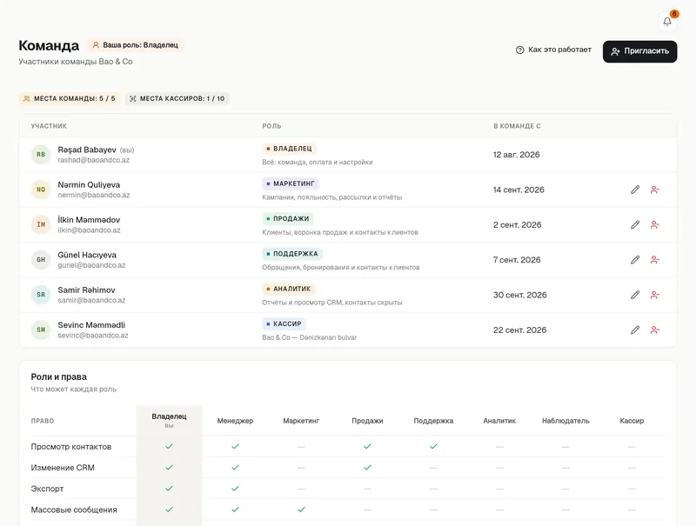
Task: Click the RB avatar of Rəşad Babayev
Action: tap(41, 155)
